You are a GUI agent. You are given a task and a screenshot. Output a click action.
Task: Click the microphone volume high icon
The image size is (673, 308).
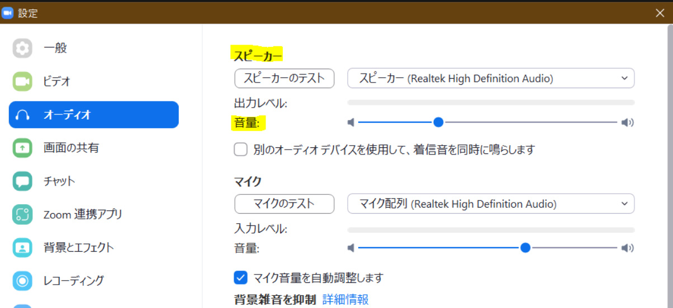(628, 248)
